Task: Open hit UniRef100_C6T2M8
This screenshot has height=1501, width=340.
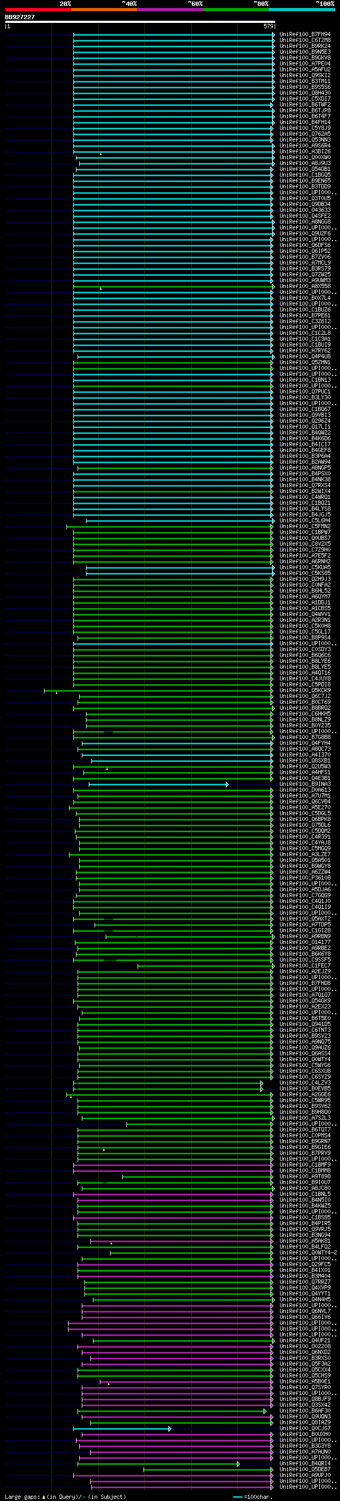Action: click(x=305, y=40)
